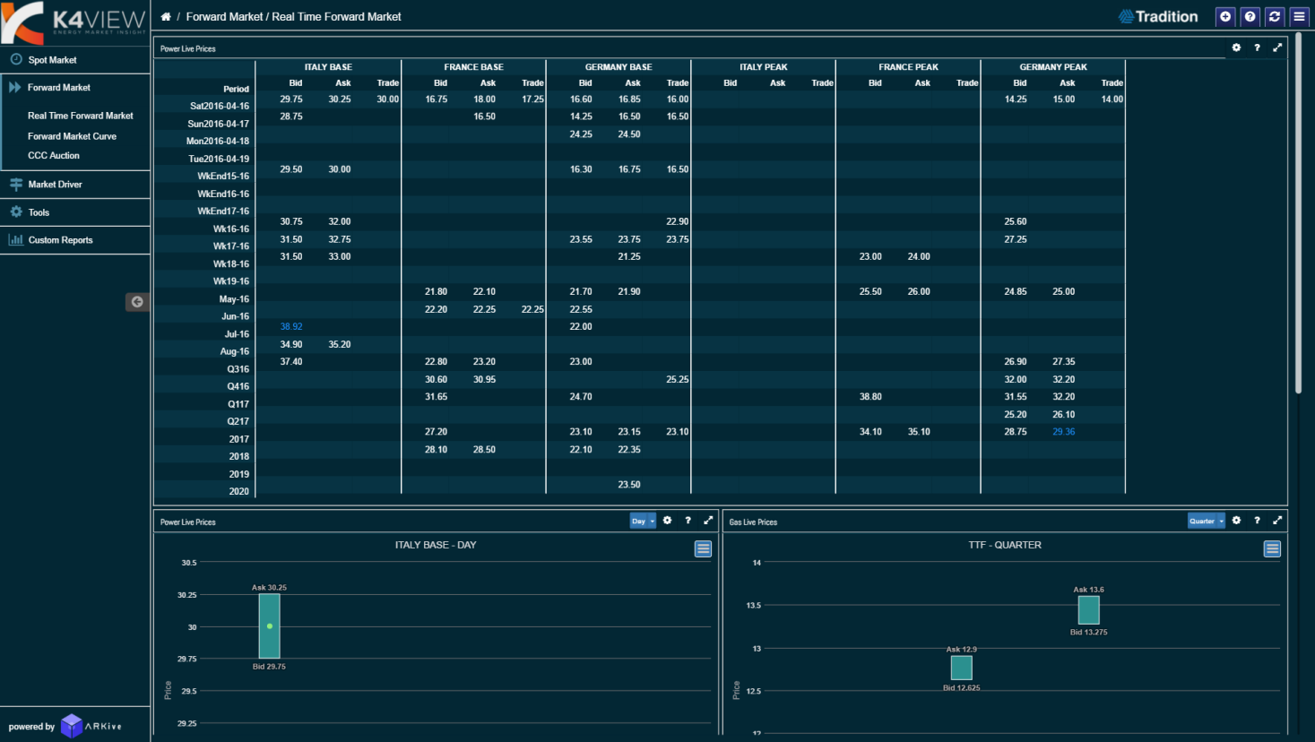
Task: Click TTF bar with Ask 12.9
Action: (961, 668)
